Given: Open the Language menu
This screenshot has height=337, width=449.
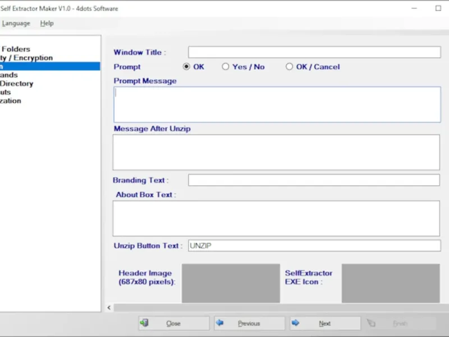Looking at the screenshot, I should point(16,24).
